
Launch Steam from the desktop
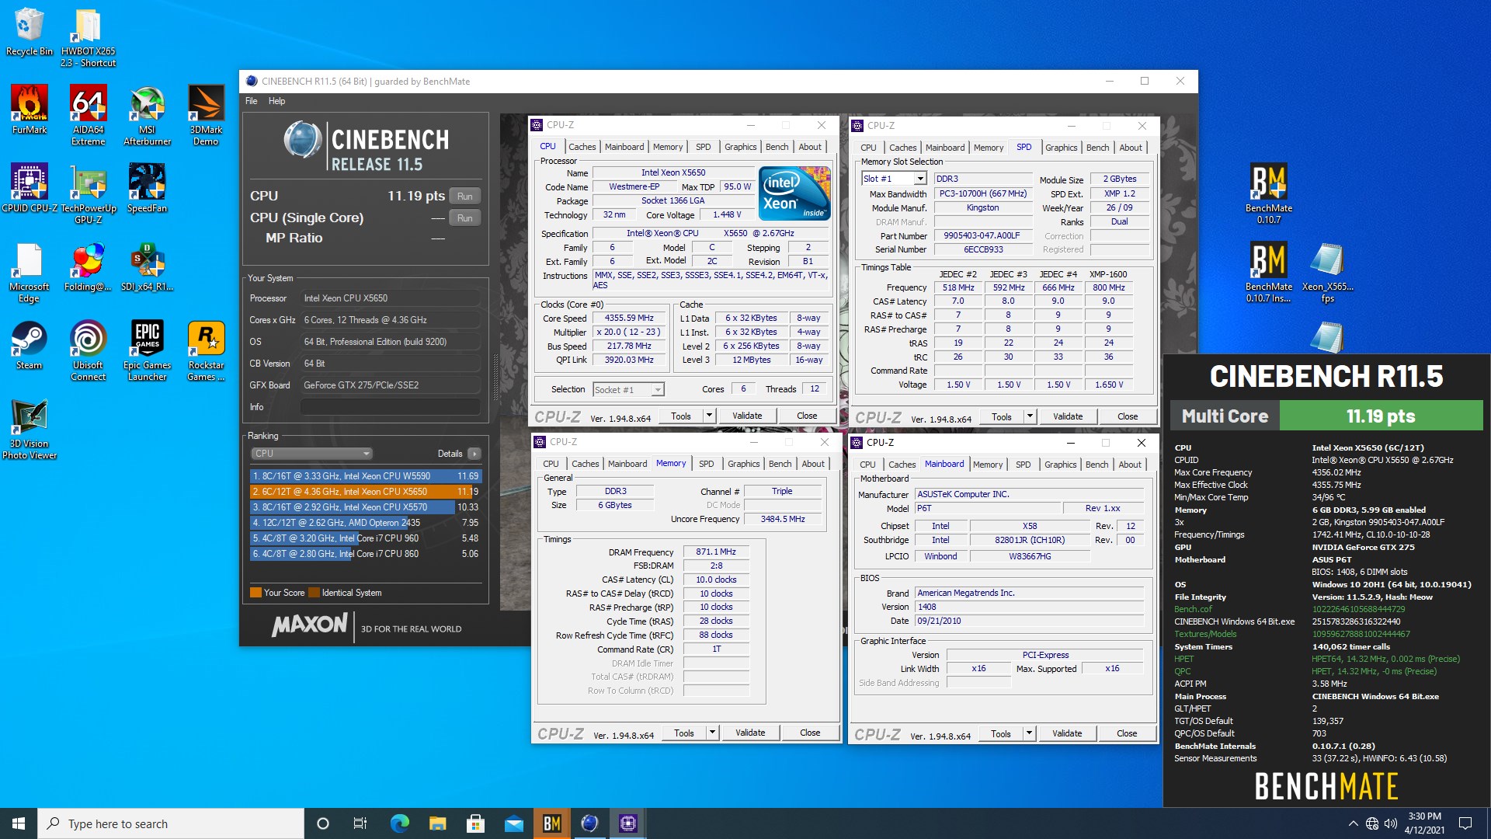coord(29,345)
